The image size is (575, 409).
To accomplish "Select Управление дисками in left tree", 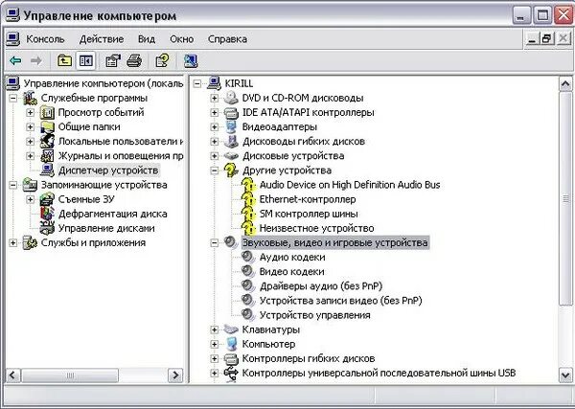I will (x=106, y=228).
